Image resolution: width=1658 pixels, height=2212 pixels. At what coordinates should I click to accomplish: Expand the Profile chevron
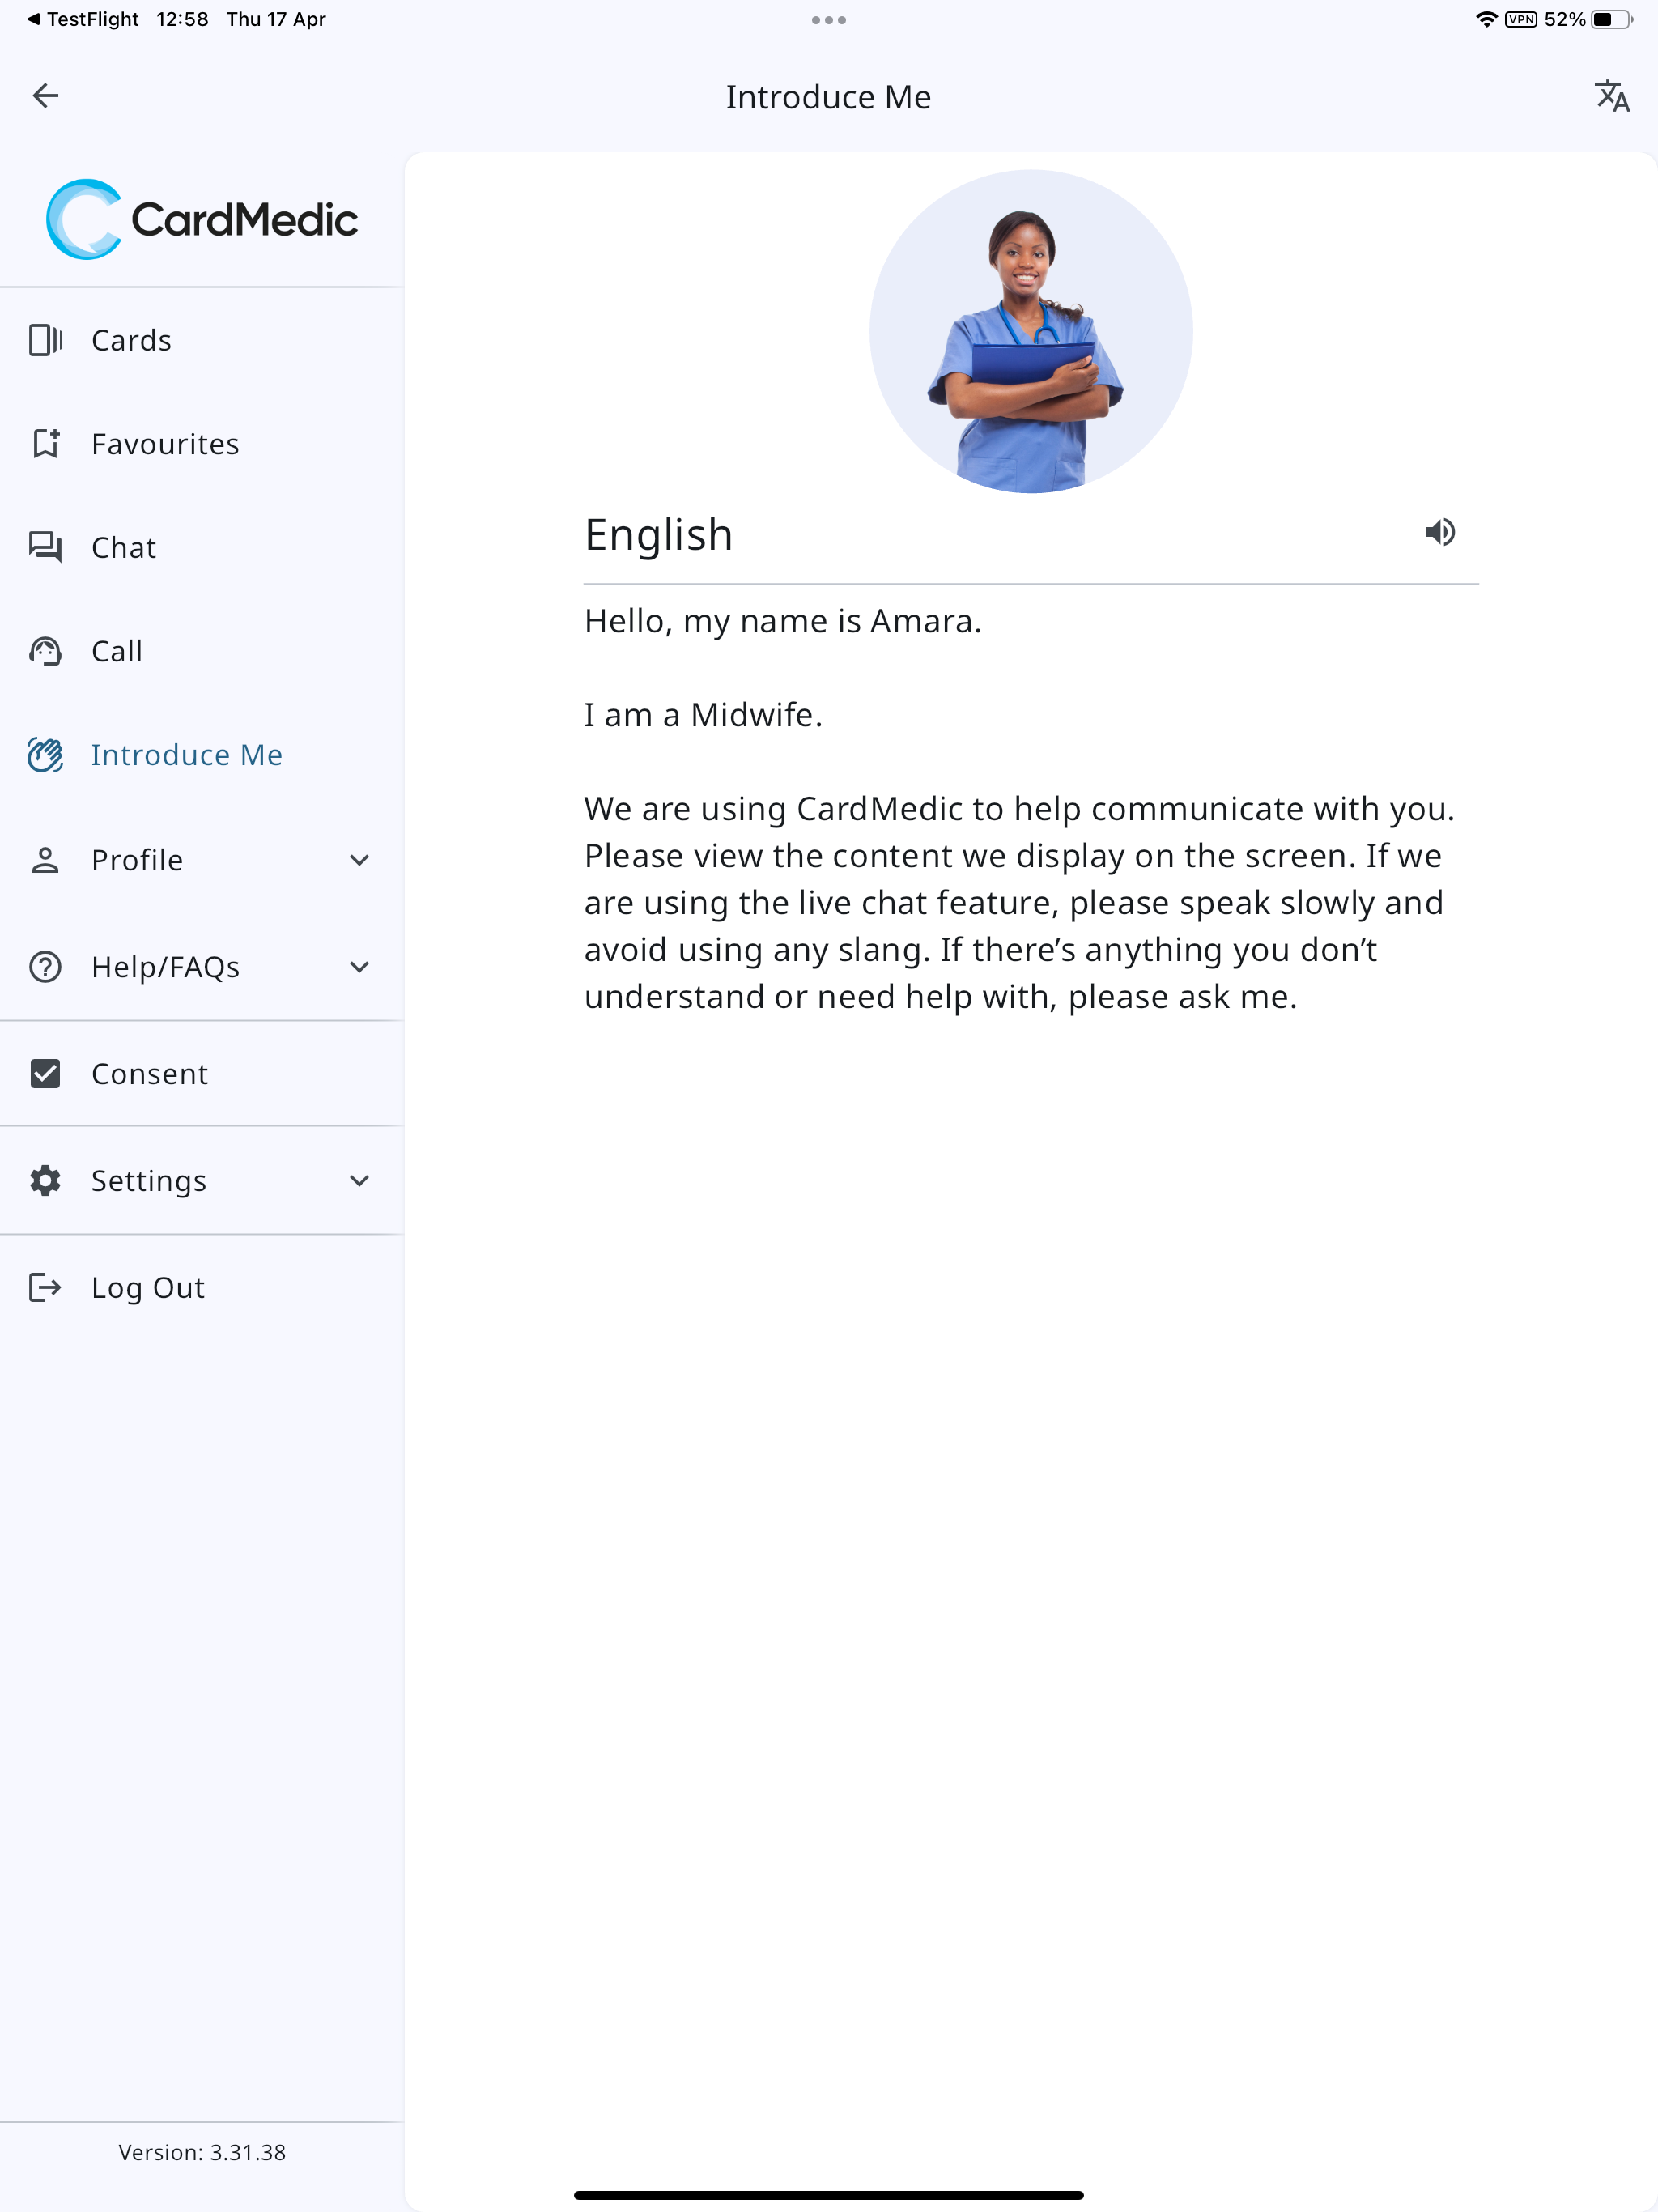(x=359, y=860)
